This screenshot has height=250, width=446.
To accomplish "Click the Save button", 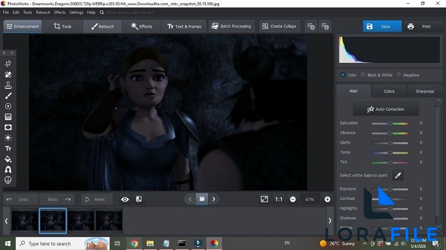I will tap(382, 26).
